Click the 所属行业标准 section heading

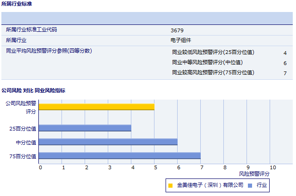point(17,4)
